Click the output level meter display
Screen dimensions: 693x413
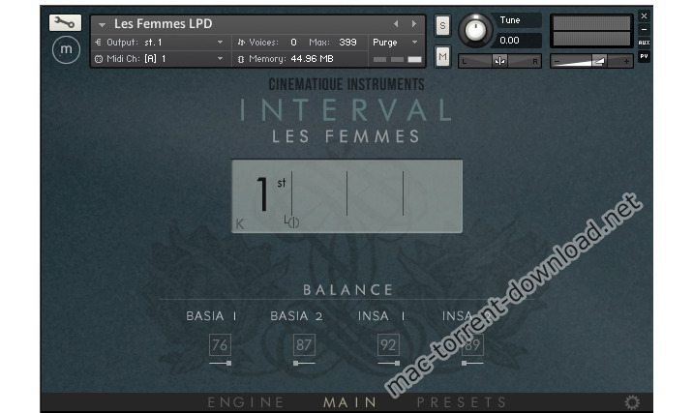591,31
